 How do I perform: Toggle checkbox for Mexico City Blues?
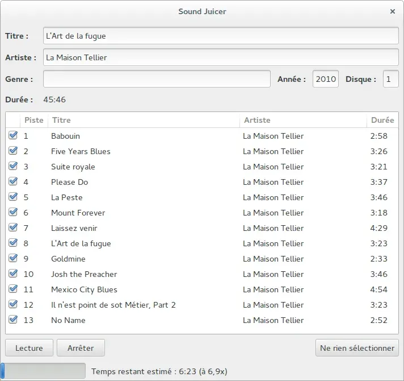pyautogui.click(x=13, y=289)
